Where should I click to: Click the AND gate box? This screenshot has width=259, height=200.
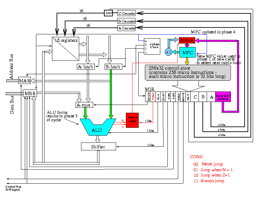pos(108,13)
